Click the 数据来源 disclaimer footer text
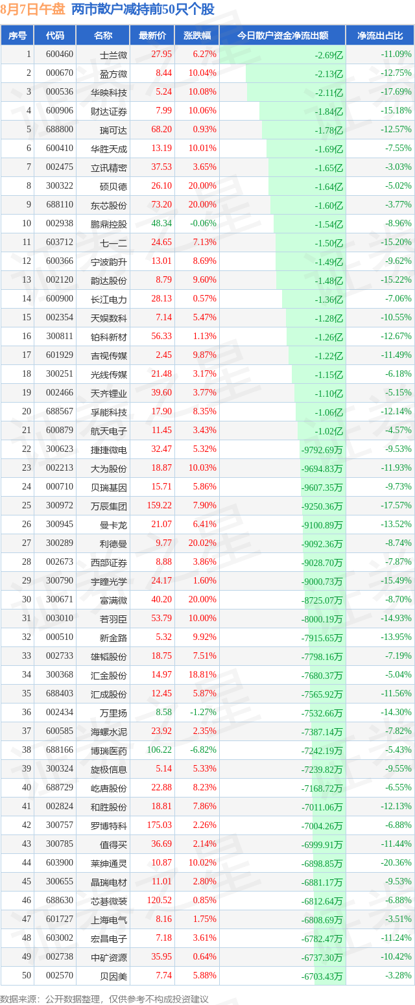 point(104,999)
